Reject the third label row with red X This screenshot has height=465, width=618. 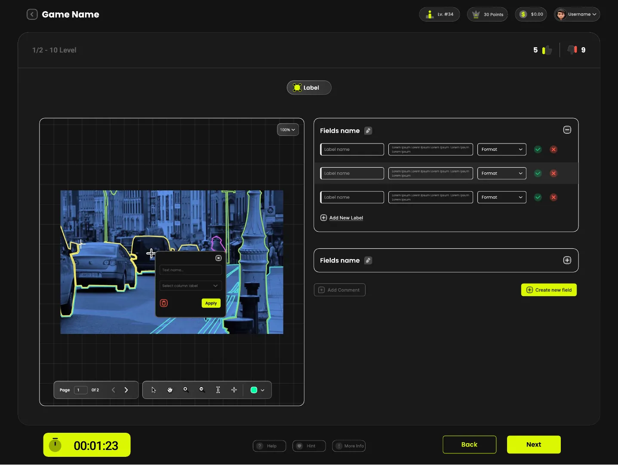(x=554, y=197)
